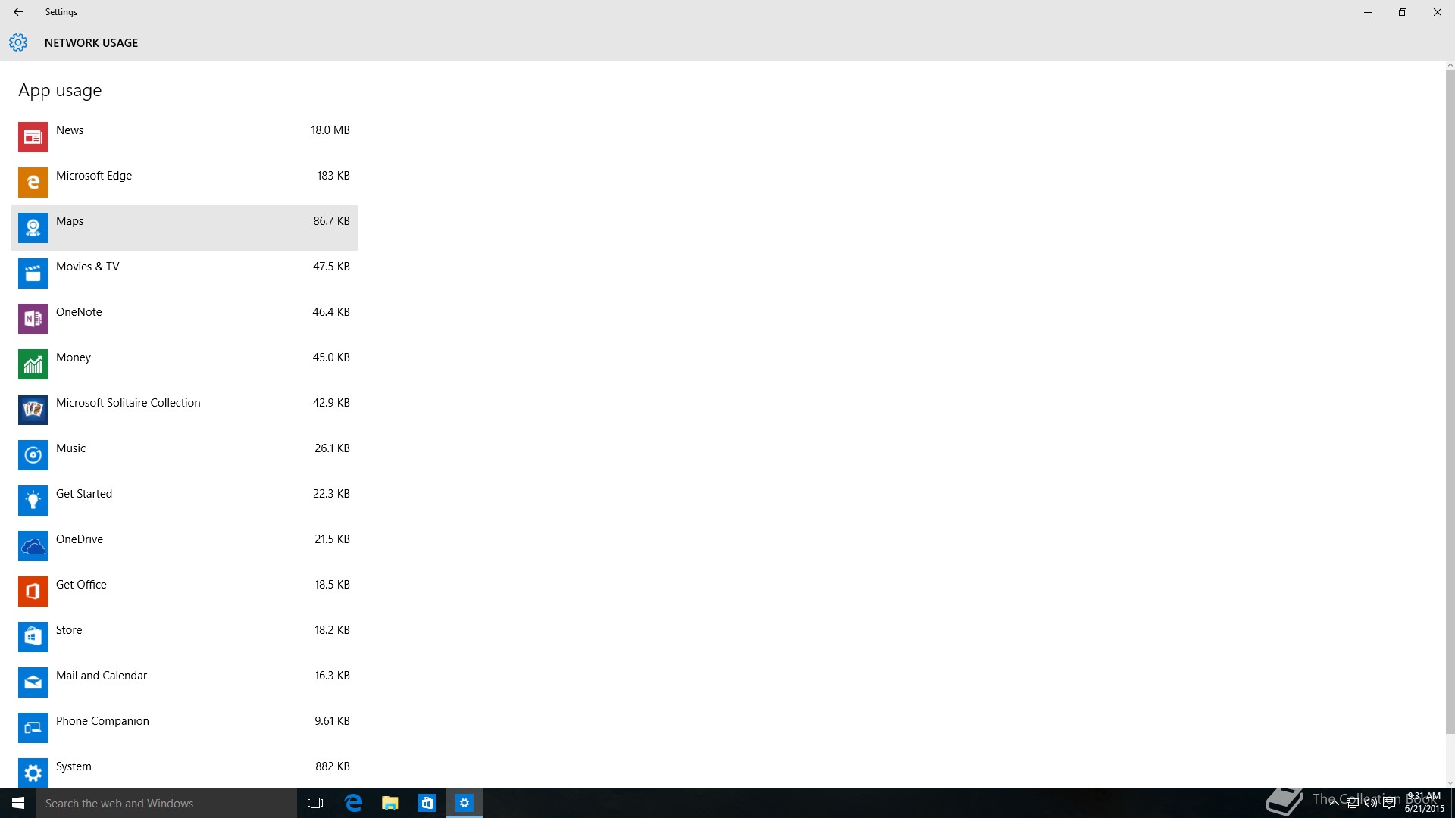The width and height of the screenshot is (1455, 818).
Task: Click the Store bag icon in list
Action: click(33, 637)
